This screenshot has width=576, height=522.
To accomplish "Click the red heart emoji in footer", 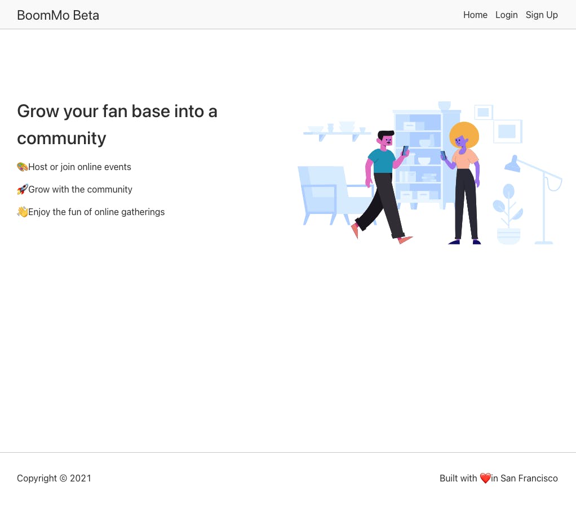I will pos(485,478).
